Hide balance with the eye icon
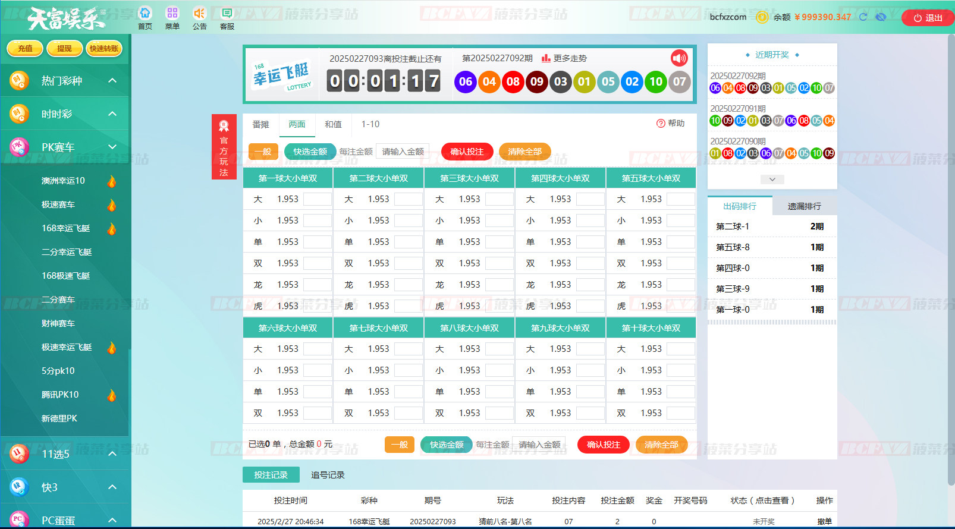 tap(881, 17)
